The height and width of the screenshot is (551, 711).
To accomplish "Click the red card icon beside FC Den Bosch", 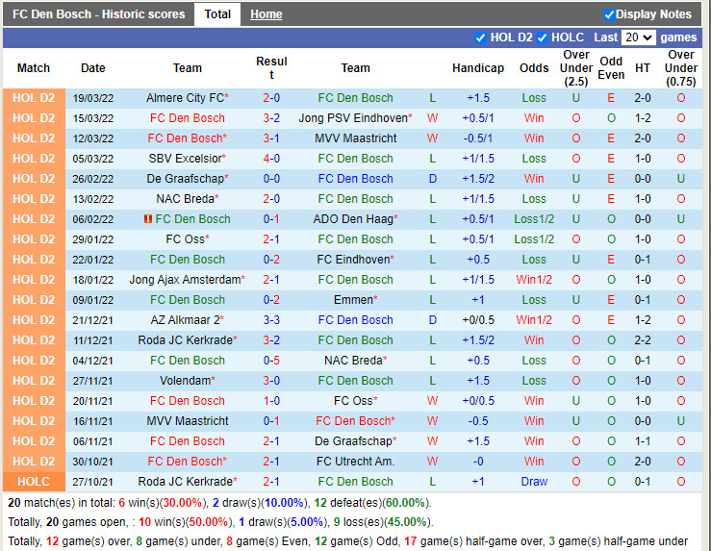I will pos(147,219).
